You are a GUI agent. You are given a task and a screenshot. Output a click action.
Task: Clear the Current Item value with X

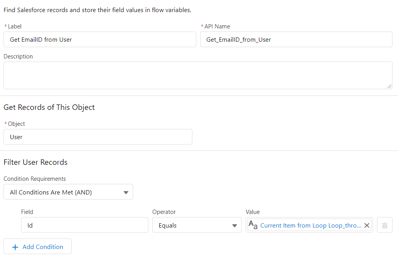[366, 225]
